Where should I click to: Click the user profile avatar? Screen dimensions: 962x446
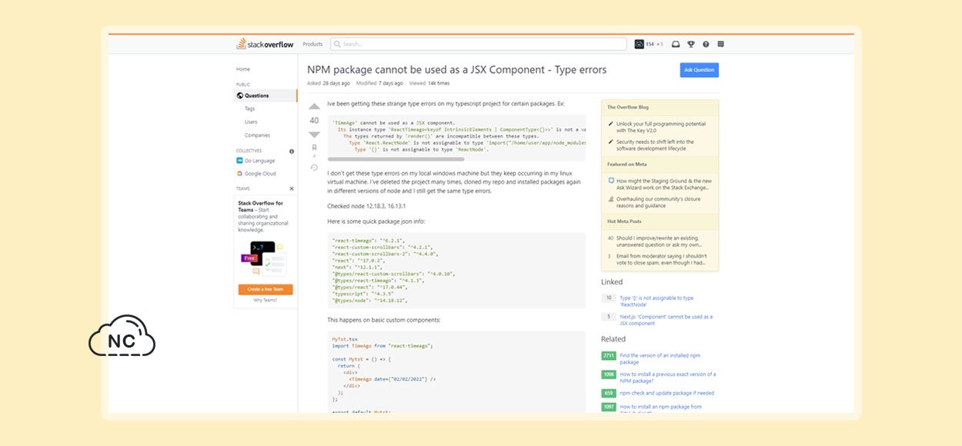click(x=639, y=45)
